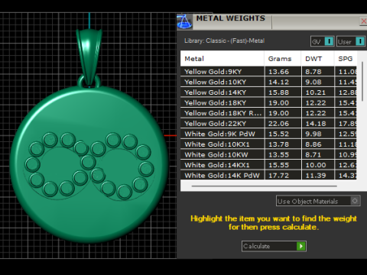Screen dimensions: 367x275
Task: Click the green arrow on Calculate
Action: pos(301,246)
